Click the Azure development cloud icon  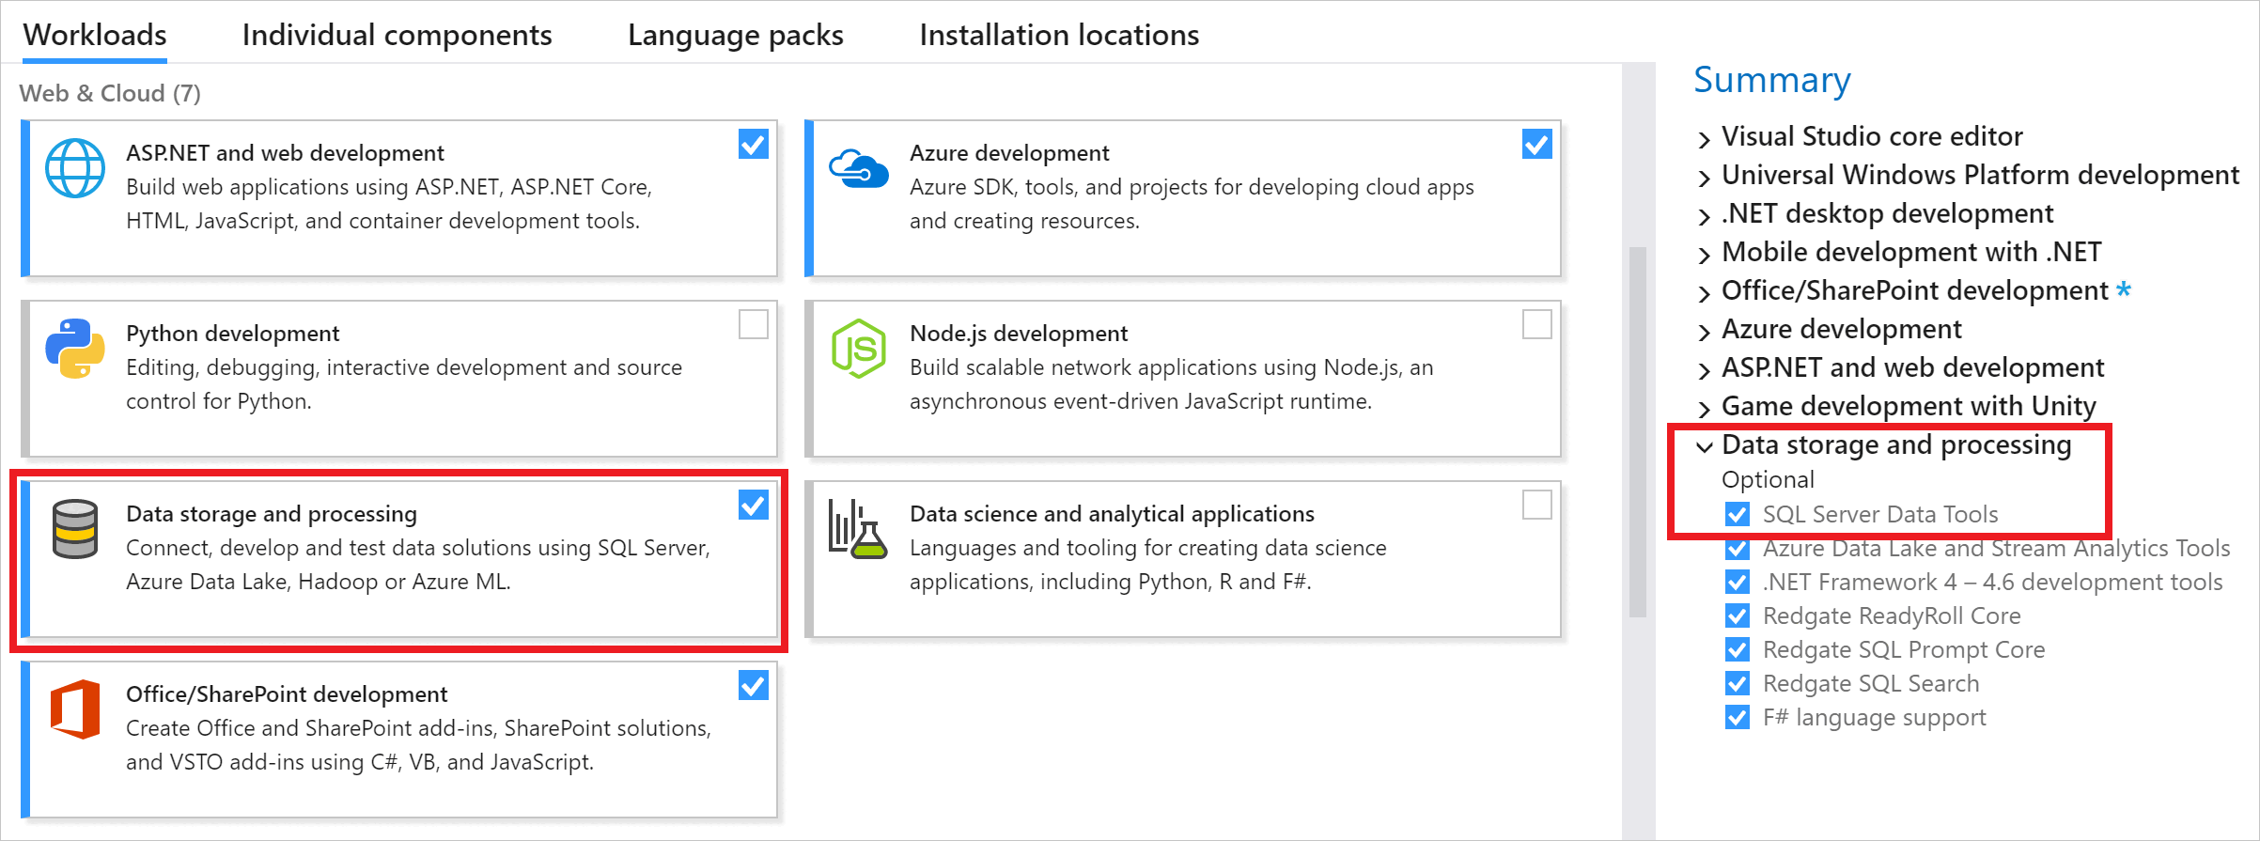(858, 169)
